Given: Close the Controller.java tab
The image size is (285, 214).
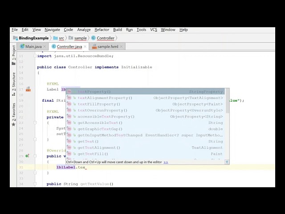Looking at the screenshot, I should point(85,46).
